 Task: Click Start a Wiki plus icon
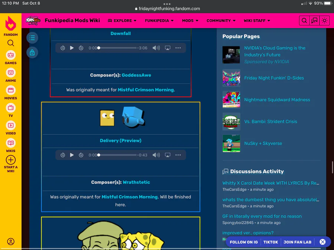pos(11,160)
